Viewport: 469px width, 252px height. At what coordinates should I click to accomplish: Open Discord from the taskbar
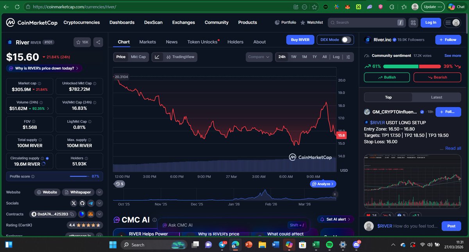click(x=356, y=245)
